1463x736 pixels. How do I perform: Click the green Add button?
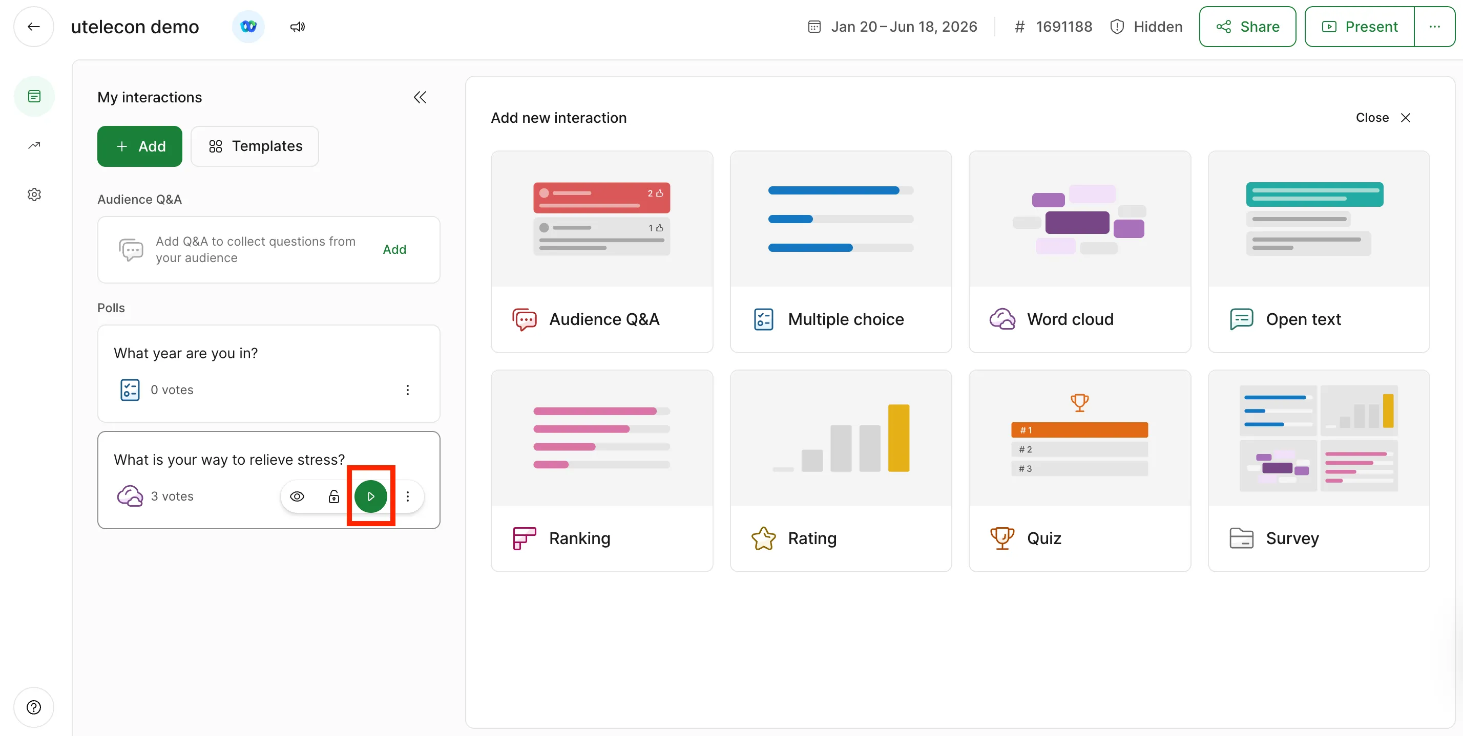coord(140,146)
